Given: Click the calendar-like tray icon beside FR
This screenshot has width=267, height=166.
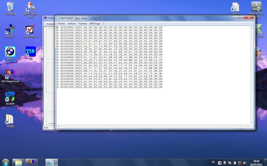Looking at the screenshot, I should pyautogui.click(x=220, y=163).
